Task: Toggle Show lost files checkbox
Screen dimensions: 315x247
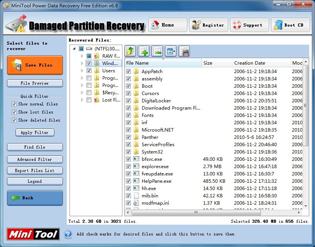Action: point(14,112)
